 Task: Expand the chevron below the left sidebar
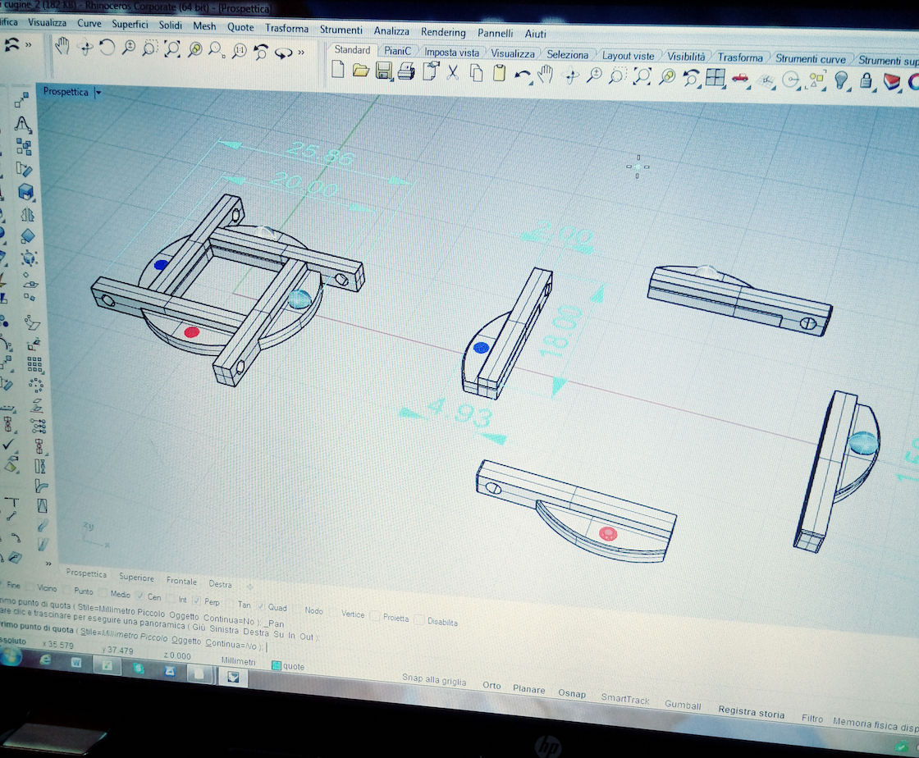[x=48, y=564]
